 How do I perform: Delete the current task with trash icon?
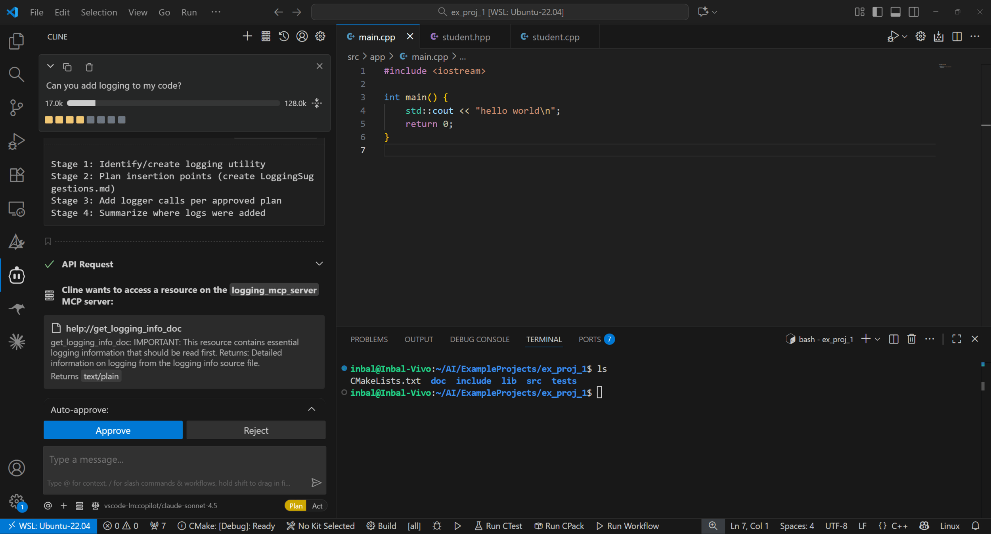[x=89, y=67]
